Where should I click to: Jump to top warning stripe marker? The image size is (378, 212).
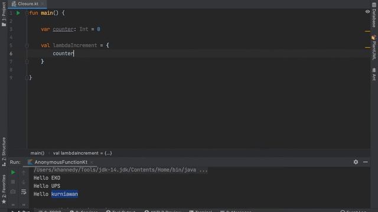point(367,31)
